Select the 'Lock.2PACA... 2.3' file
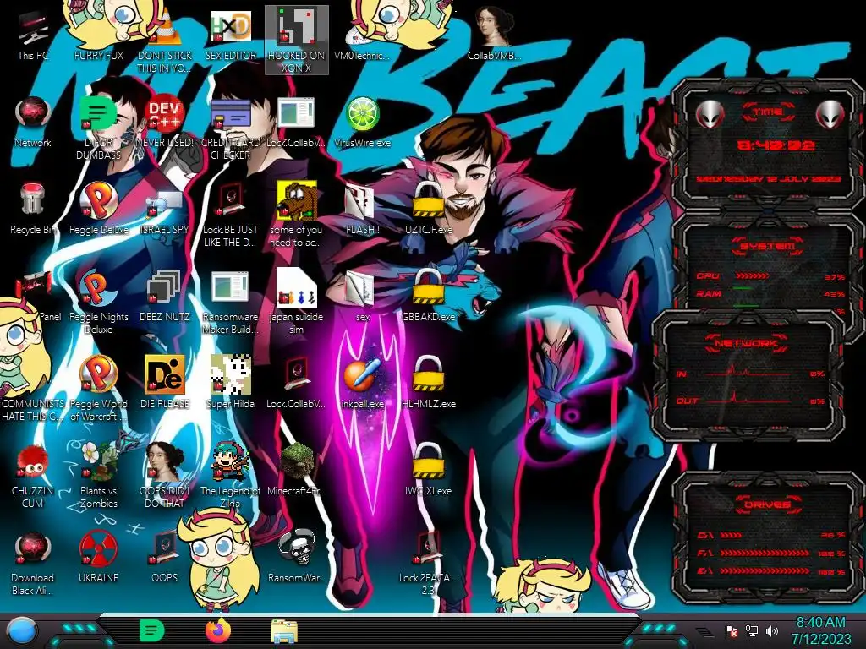Viewport: 866px width, 649px height. click(x=428, y=564)
